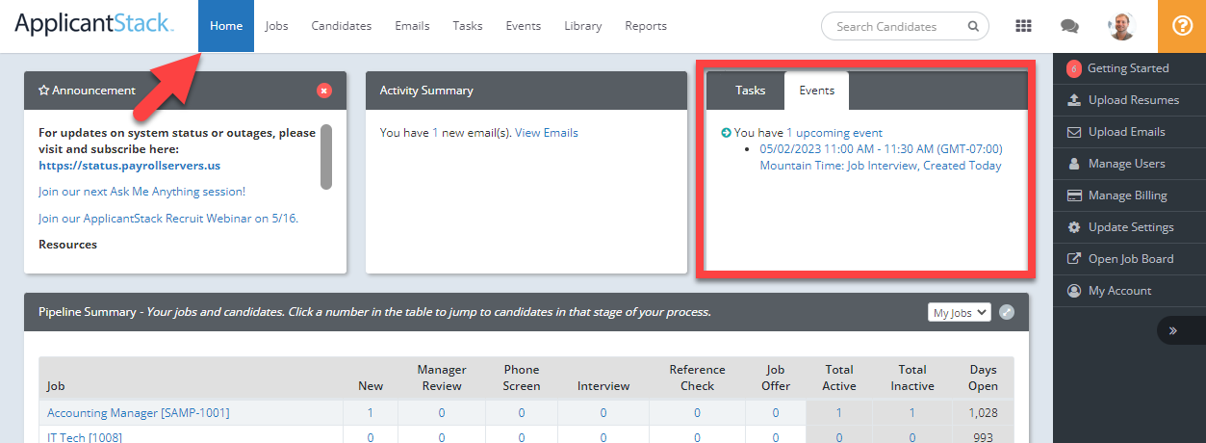
Task: Open the My Jobs dropdown
Action: point(960,312)
